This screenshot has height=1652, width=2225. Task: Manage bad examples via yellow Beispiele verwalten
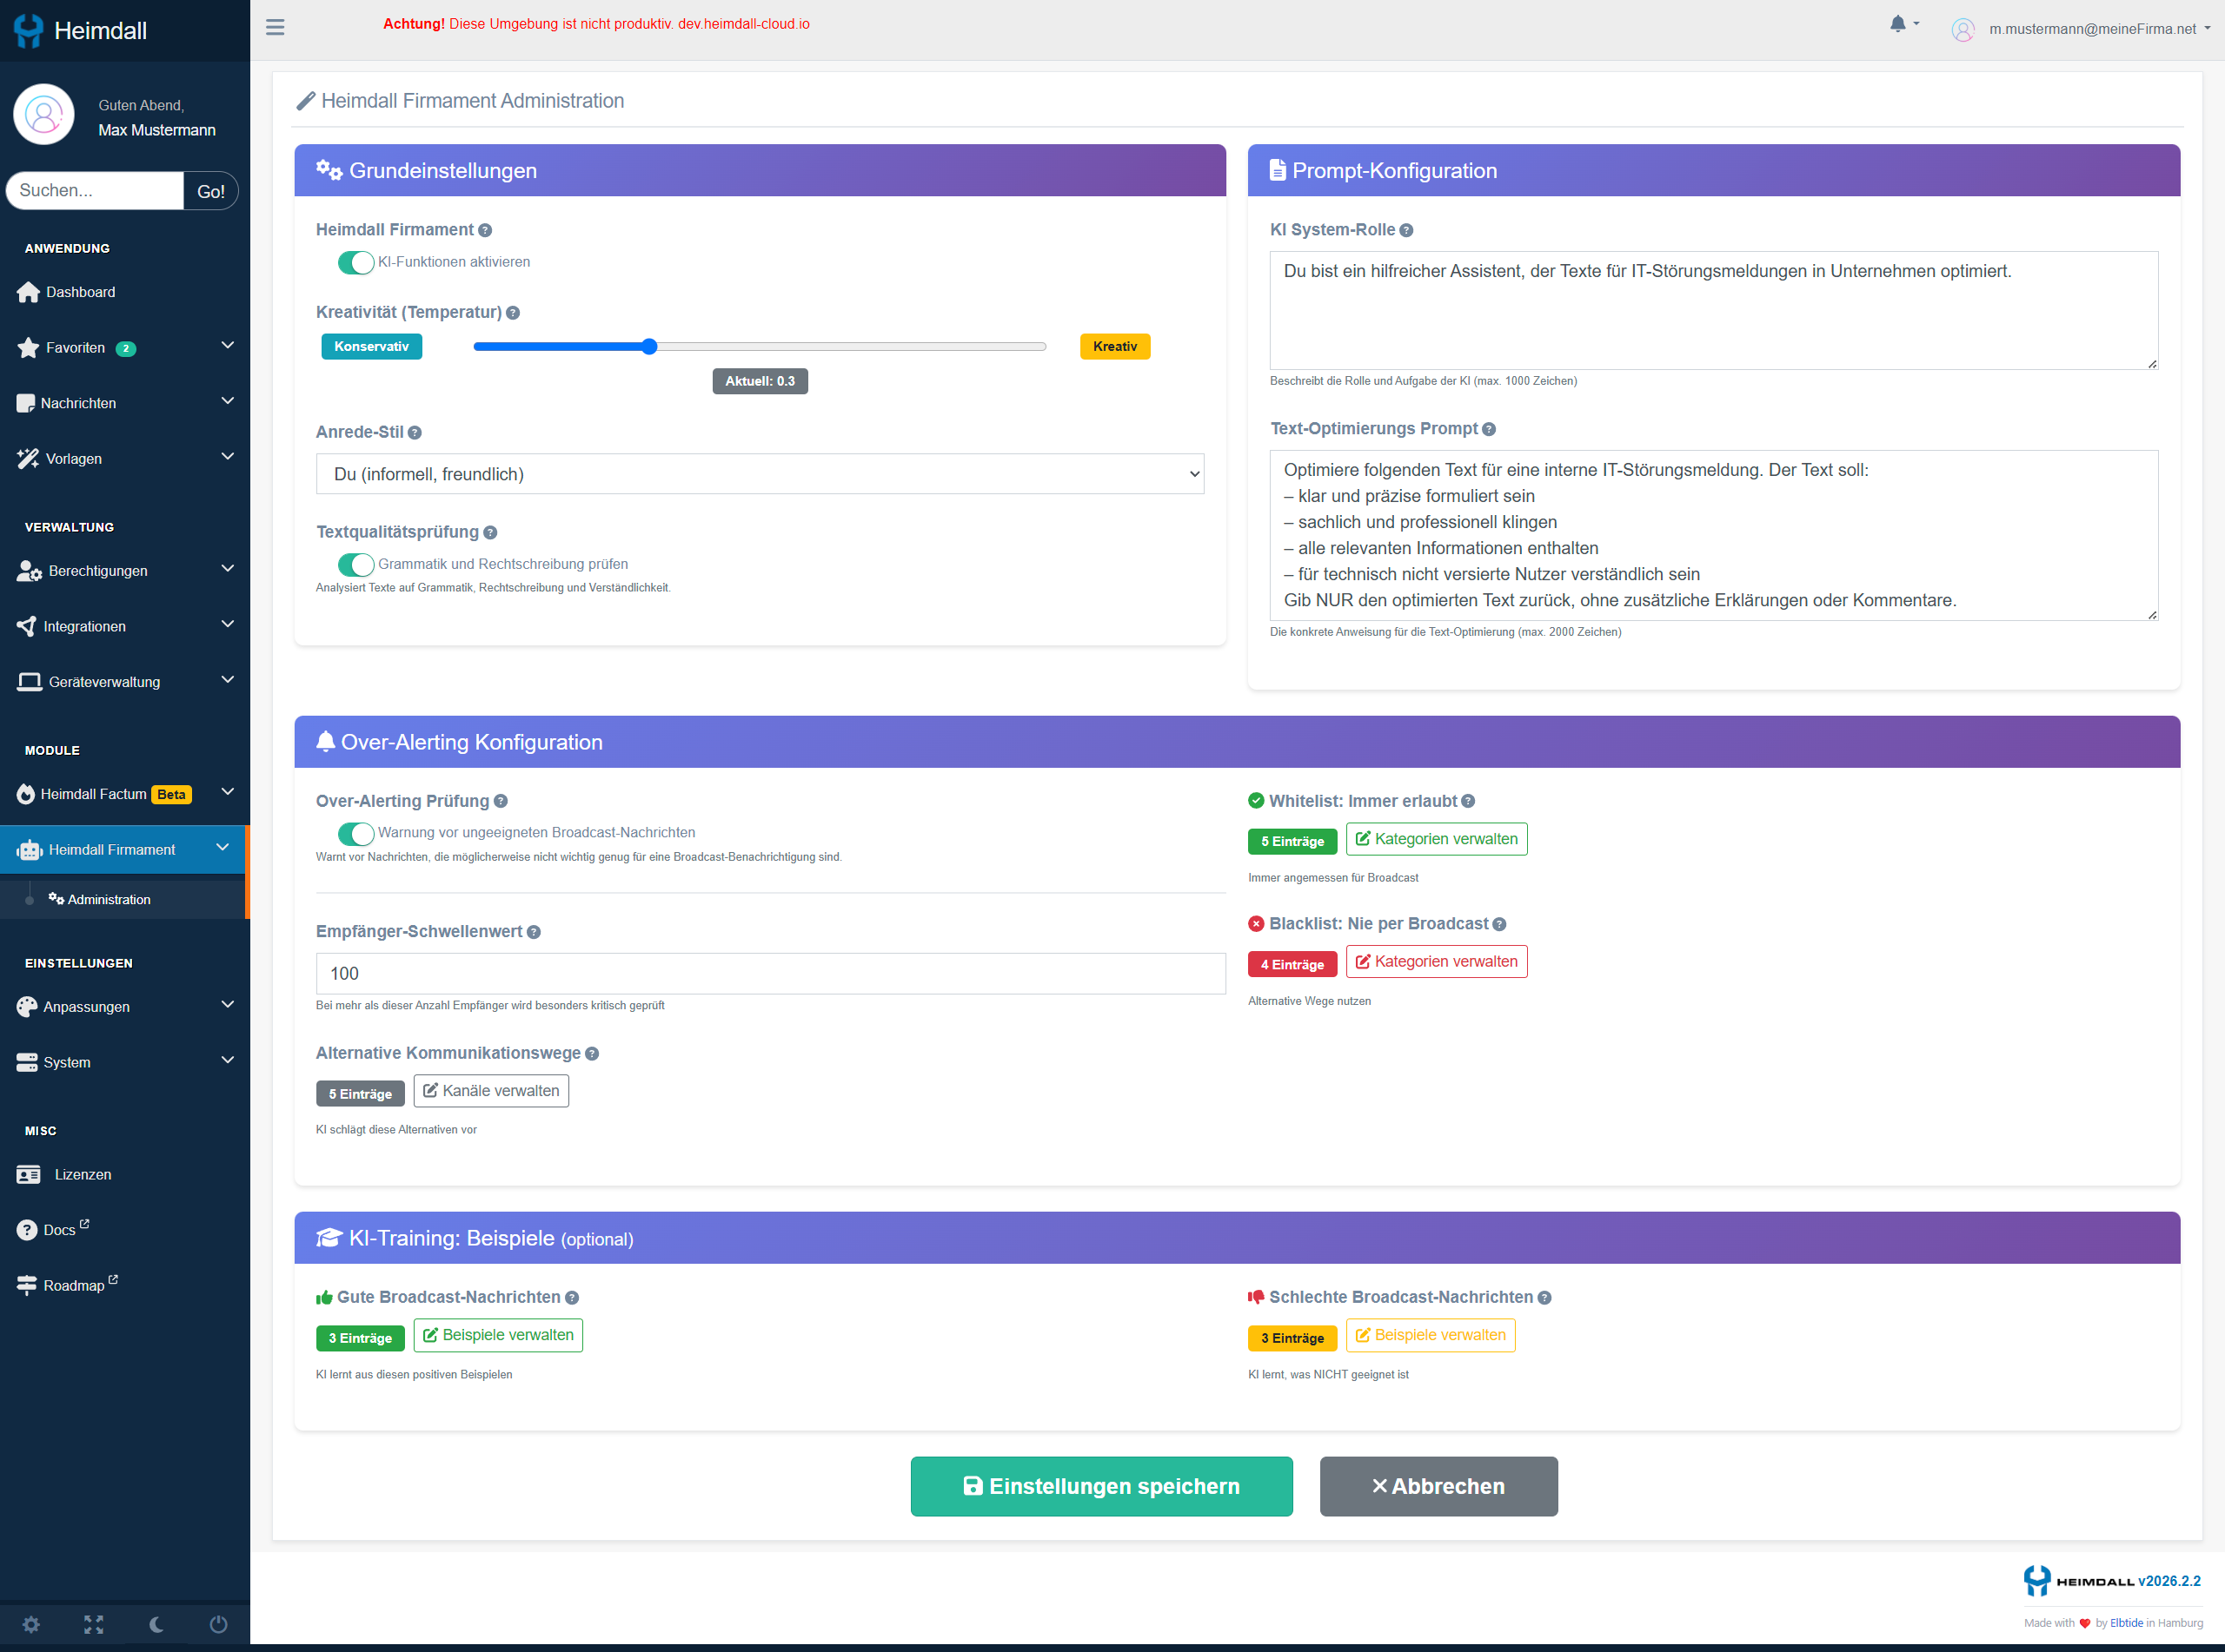pos(1431,1336)
